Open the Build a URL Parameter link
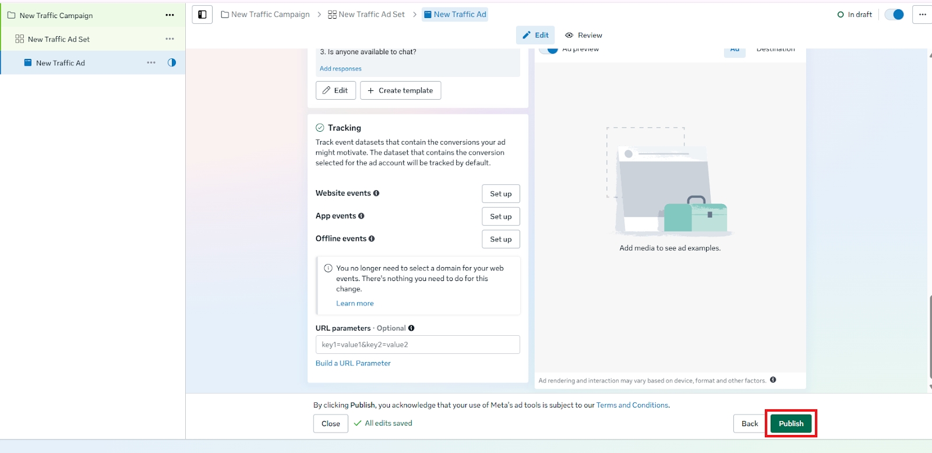Viewport: 932px width, 453px height. (x=353, y=363)
